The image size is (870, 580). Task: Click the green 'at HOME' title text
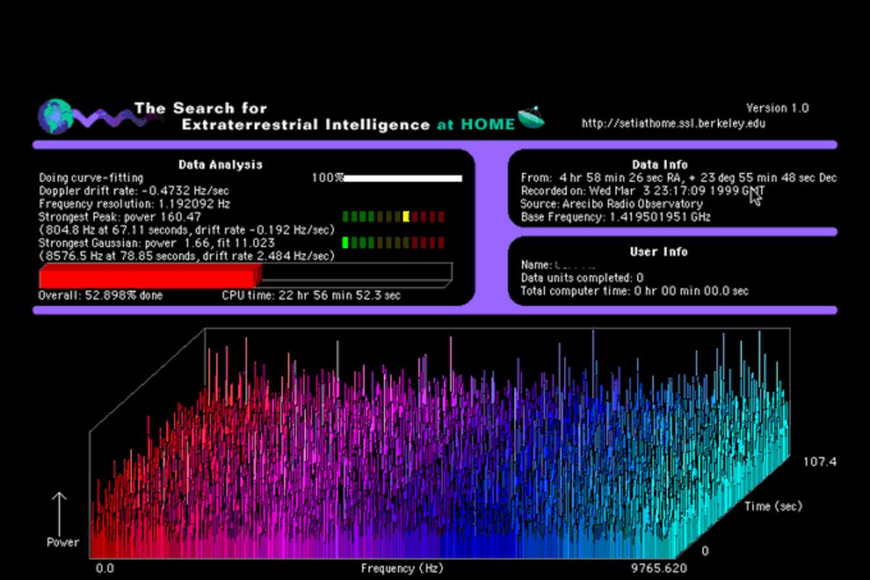click(476, 125)
